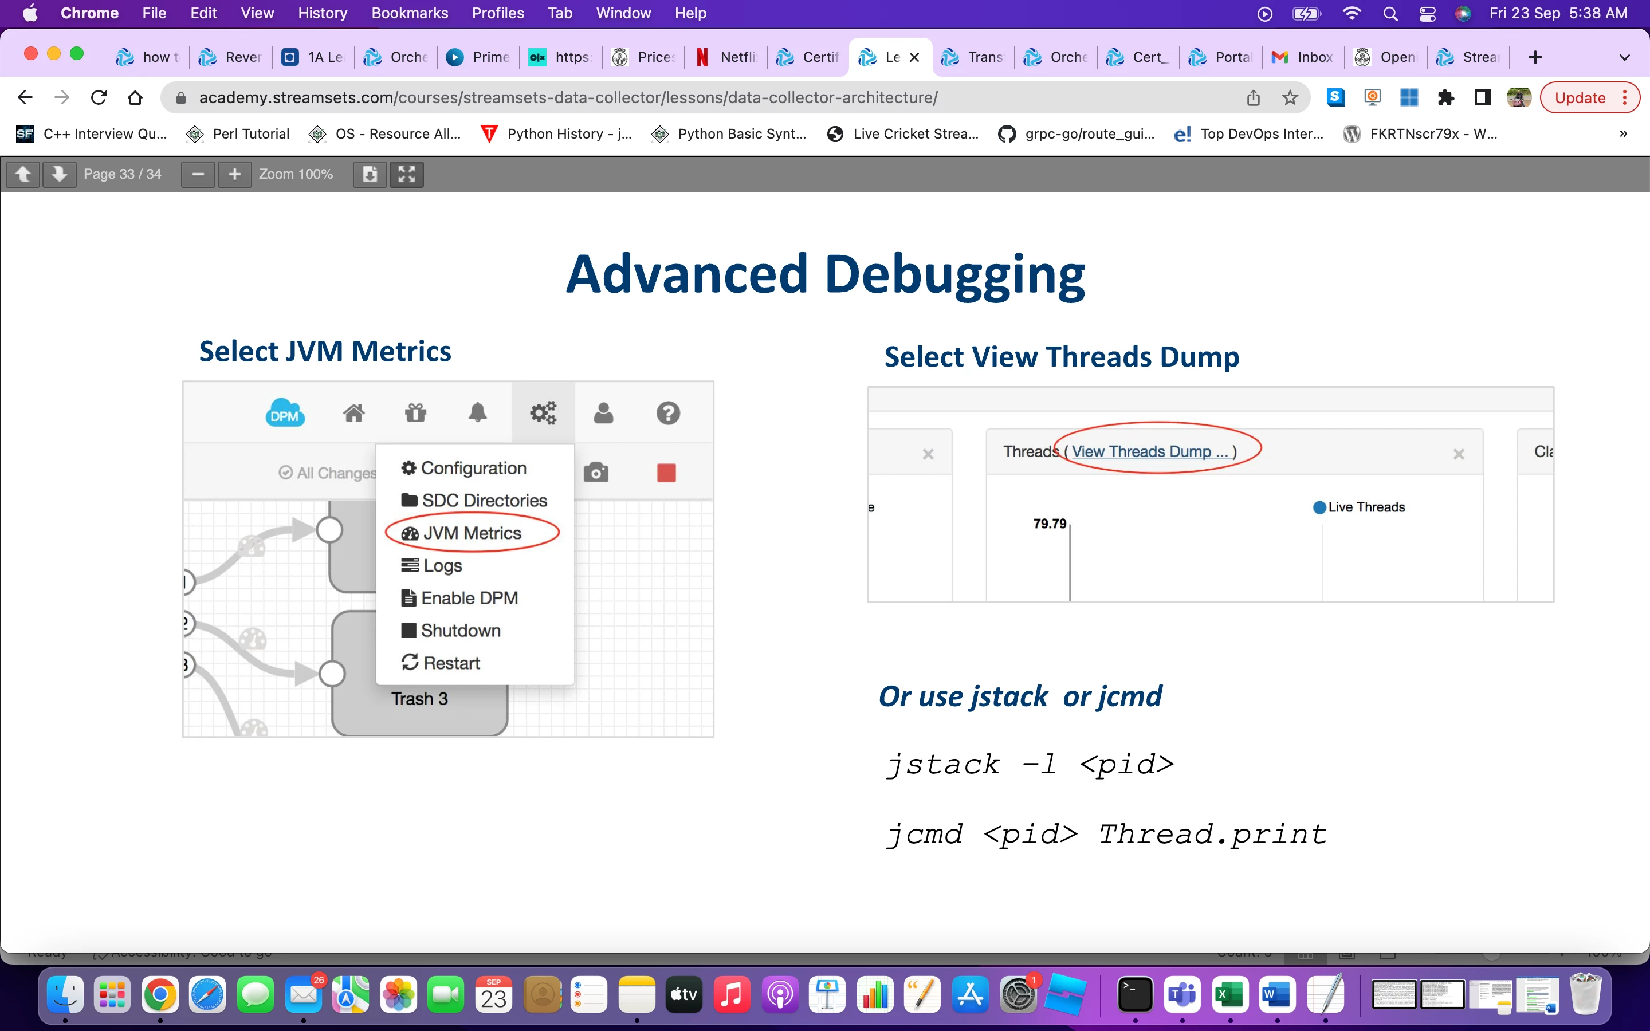Switch to the Netflix tab
Viewport: 1650px width, 1031px height.
725,57
